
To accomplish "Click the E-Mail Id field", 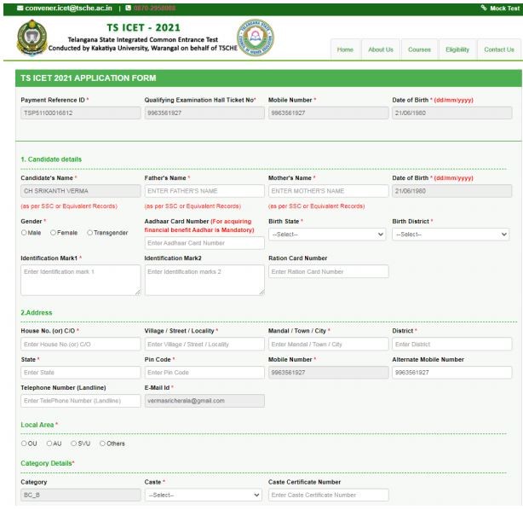I will coord(204,401).
